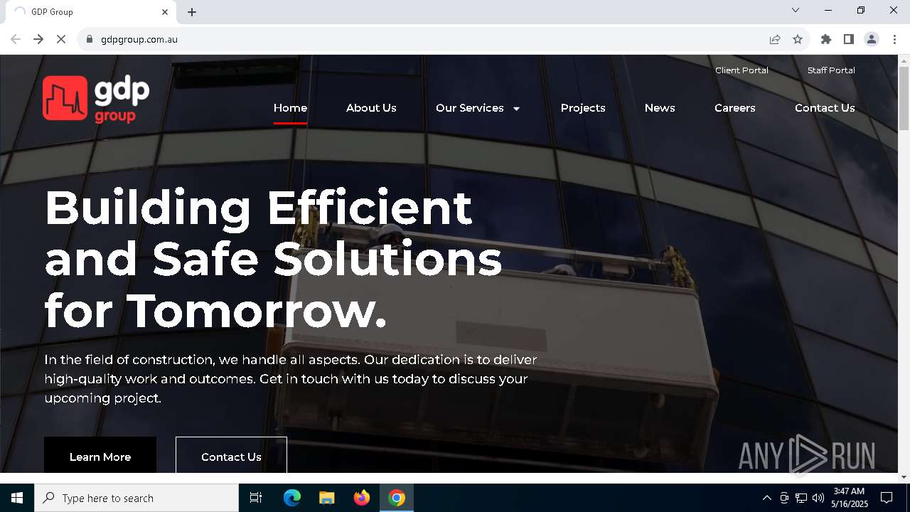Image resolution: width=910 pixels, height=512 pixels.
Task: Open Contact Us in navigation bar
Action: (825, 108)
